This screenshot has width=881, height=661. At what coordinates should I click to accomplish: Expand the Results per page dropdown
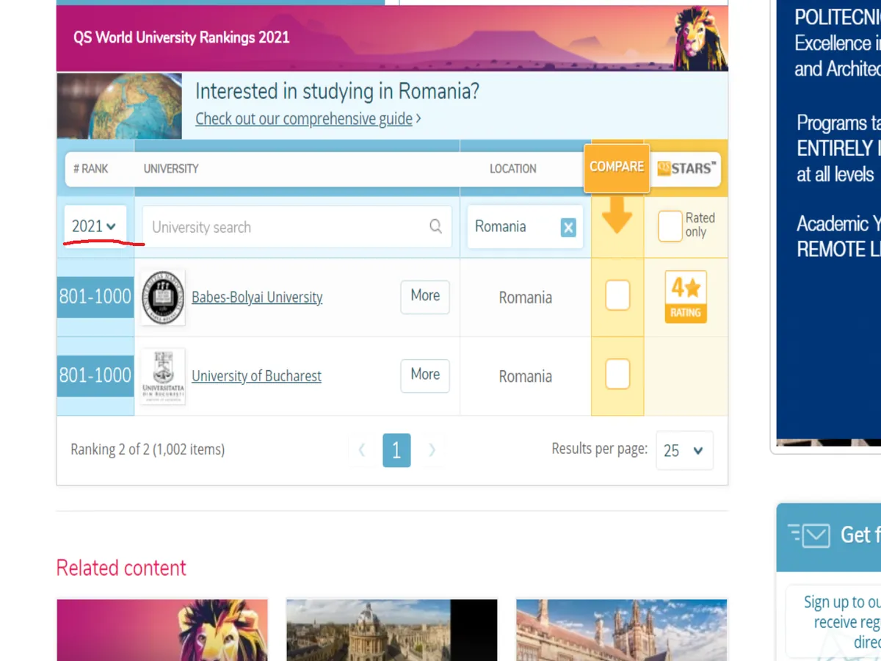click(684, 450)
